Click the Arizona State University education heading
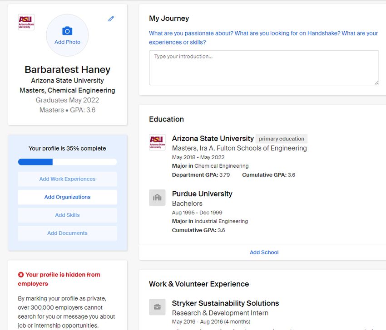Viewport: 386px width, 330px height. tap(213, 139)
